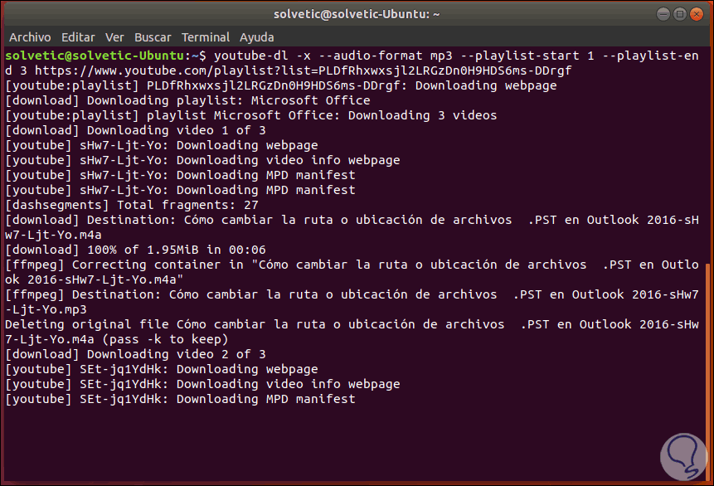
Task: Click the title bar text solvetic@solvetic-Ubuntu
Action: (x=357, y=14)
